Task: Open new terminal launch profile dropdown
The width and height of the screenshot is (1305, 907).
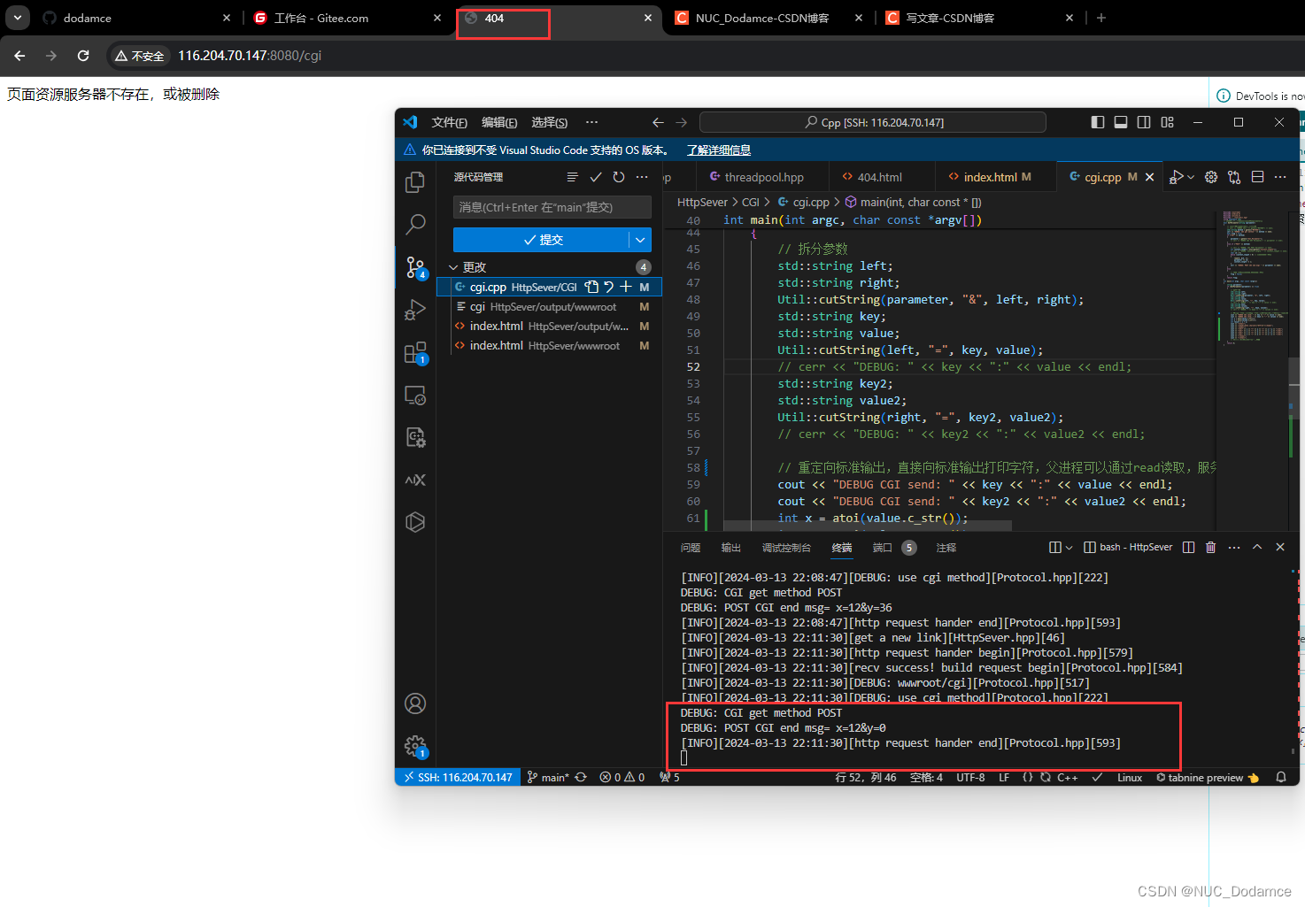Action: point(1069,547)
